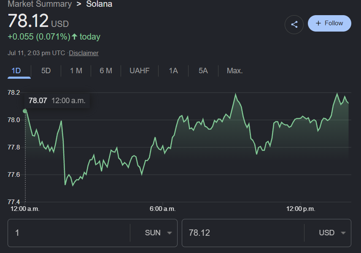This screenshot has height=253, width=361.
Task: Click the Solana breadcrumb title
Action: tap(99, 4)
